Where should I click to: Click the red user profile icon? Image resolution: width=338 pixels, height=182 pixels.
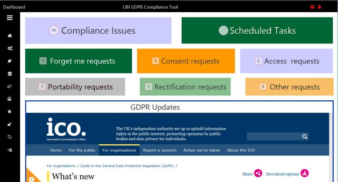click(319, 7)
